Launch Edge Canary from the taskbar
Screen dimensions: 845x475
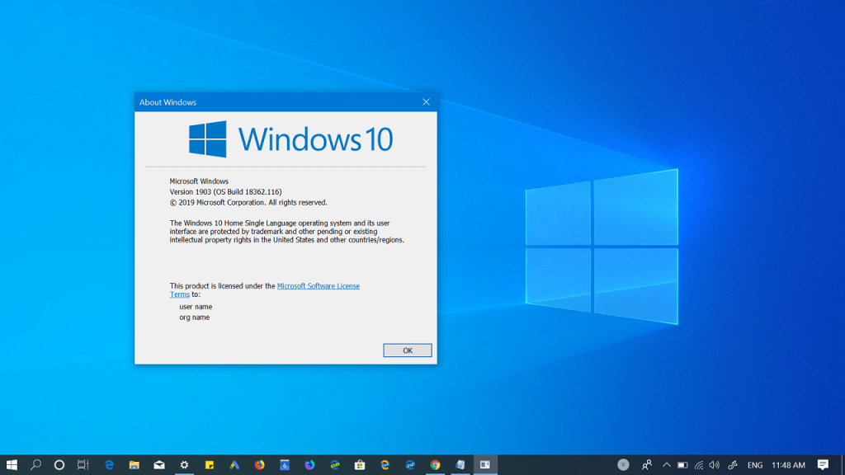385,465
